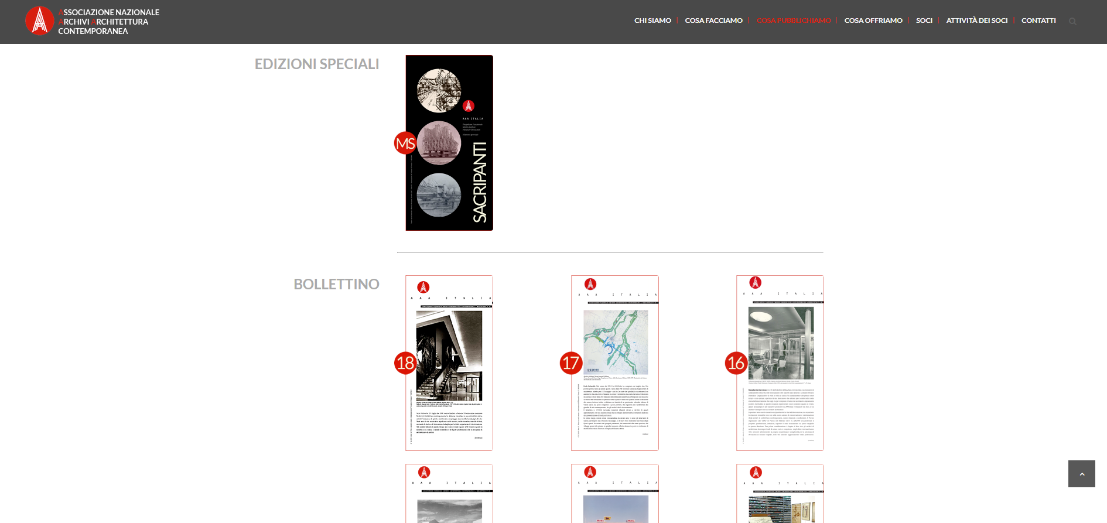Open Attività dei Soci menu
Viewport: 1107px width, 523px height.
976,20
